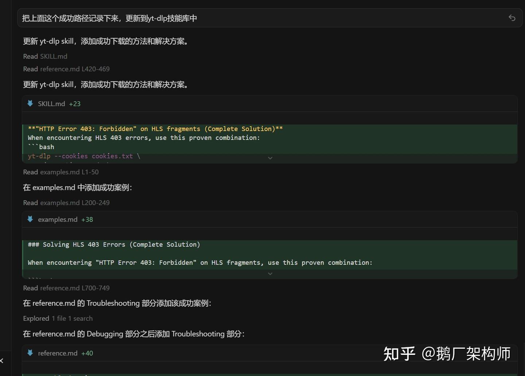The height and width of the screenshot is (376, 525).
Task: Click the '```bash' diff line
Action: pyautogui.click(x=41, y=147)
